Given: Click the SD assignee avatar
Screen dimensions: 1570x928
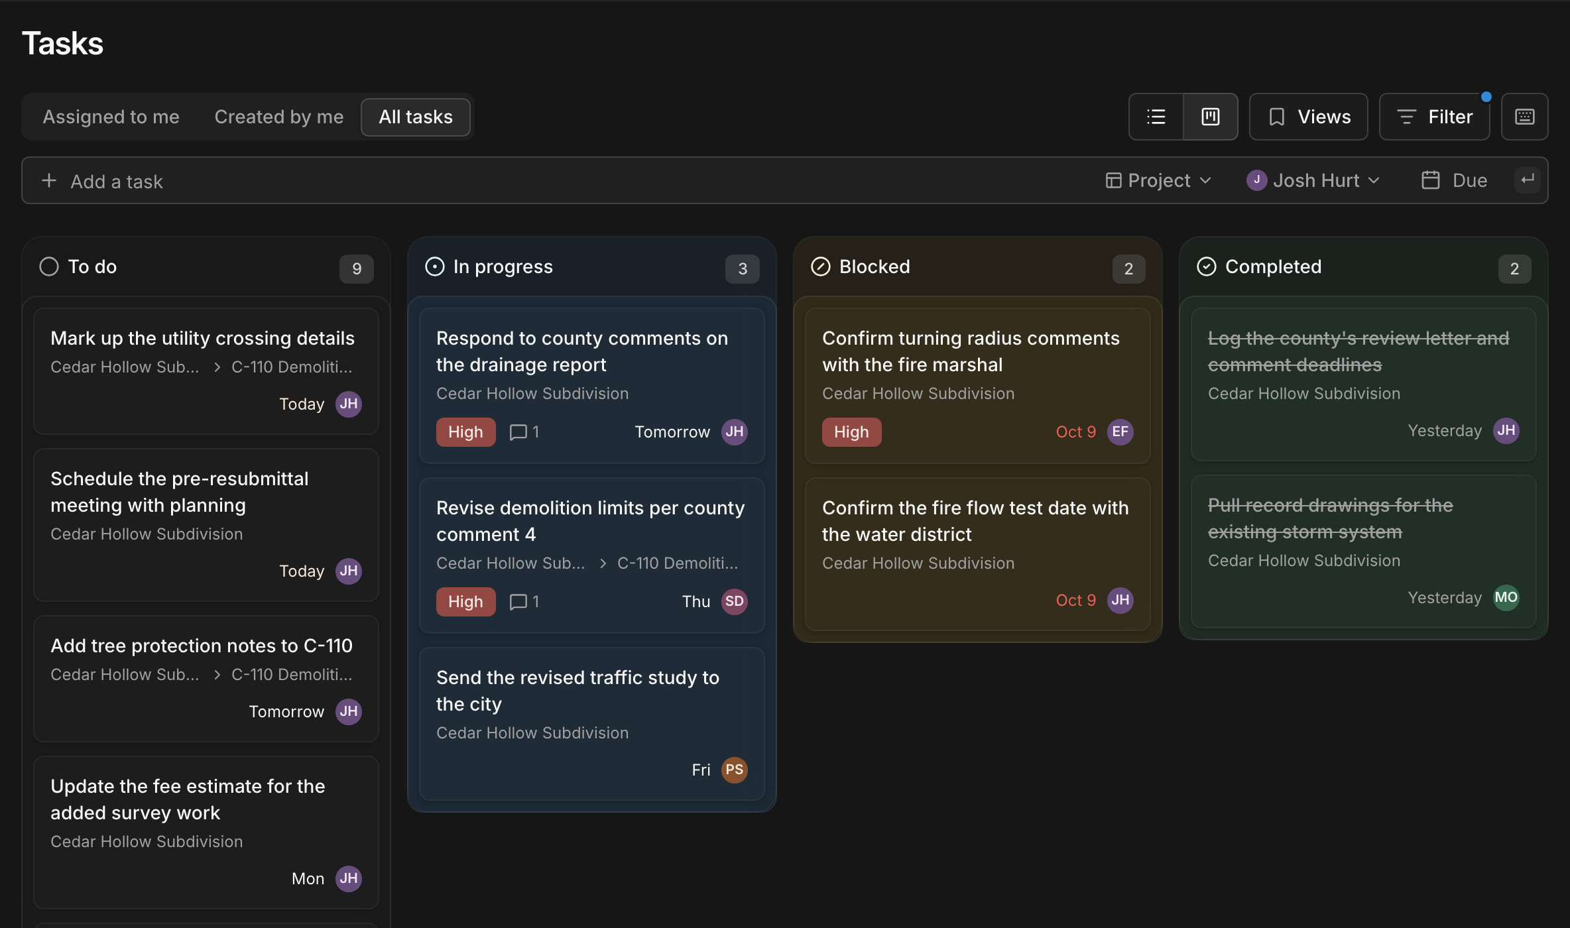Looking at the screenshot, I should click(734, 602).
